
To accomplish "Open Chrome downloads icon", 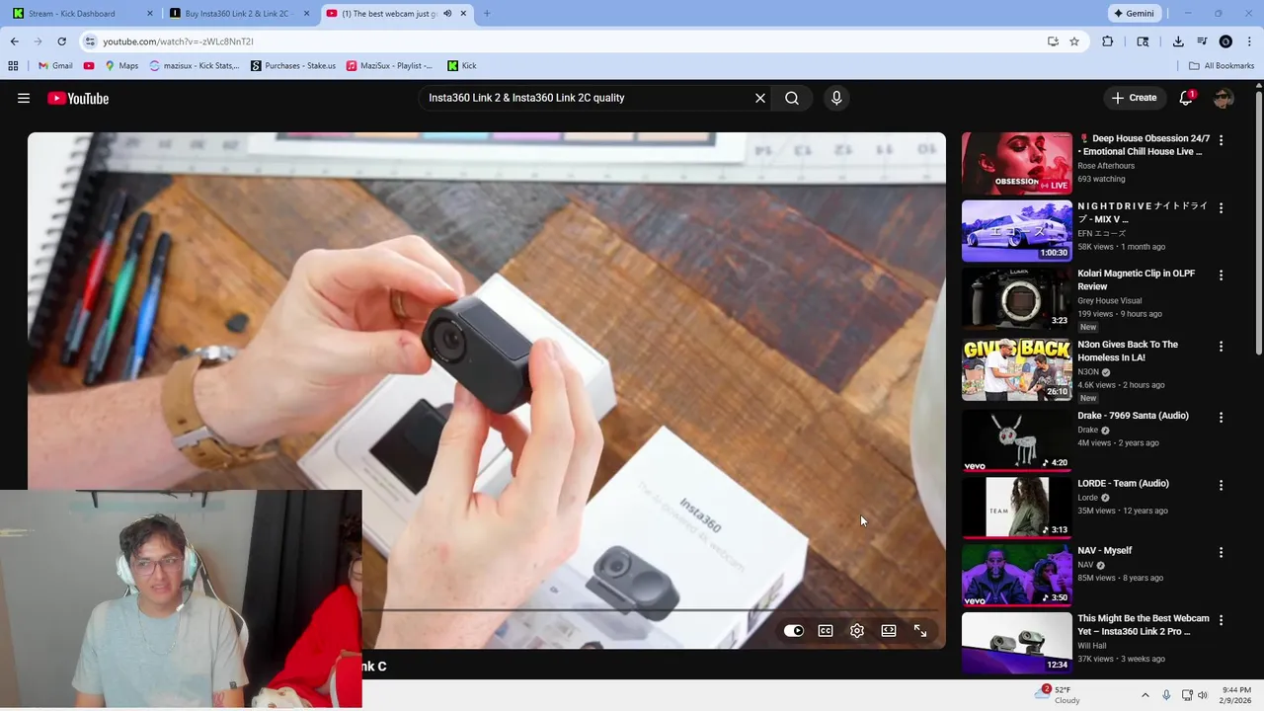I will [1178, 41].
